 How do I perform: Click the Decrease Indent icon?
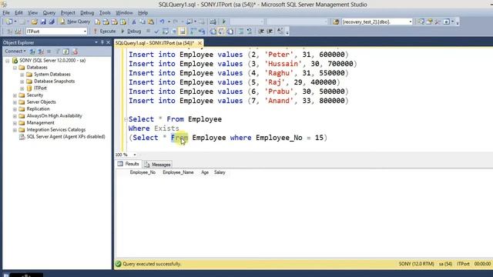tap(261, 31)
